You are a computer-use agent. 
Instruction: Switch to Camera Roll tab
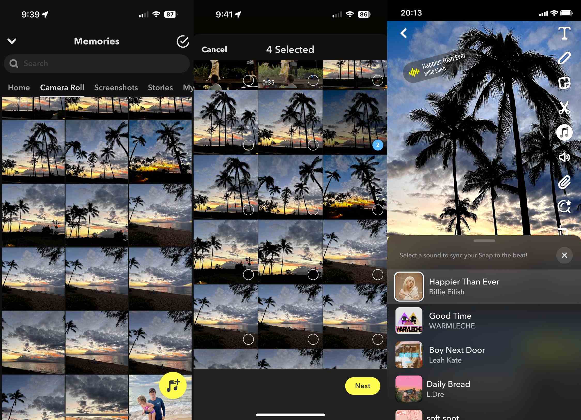(62, 88)
